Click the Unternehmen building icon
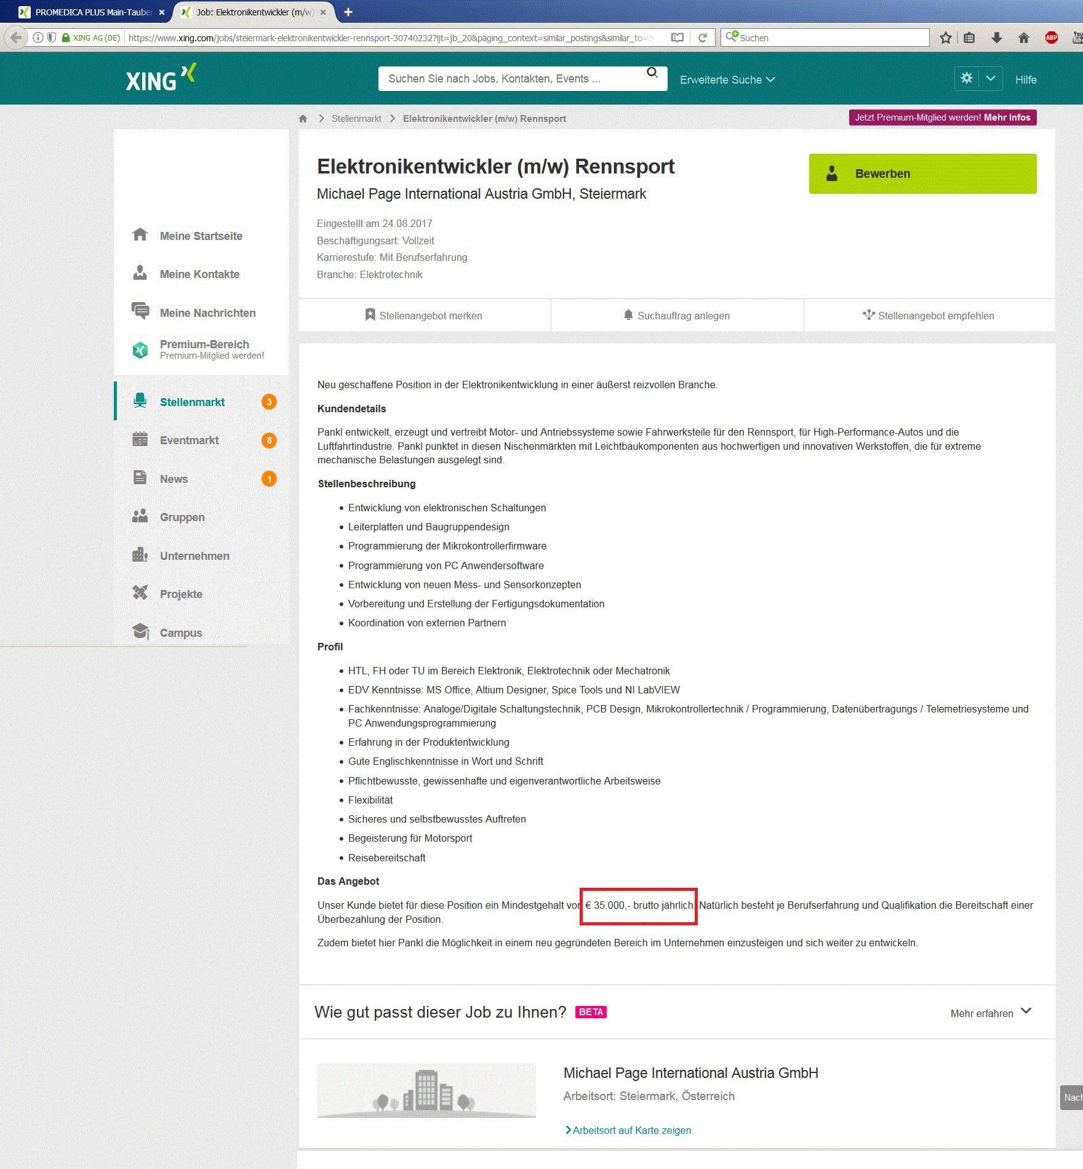 click(x=140, y=554)
